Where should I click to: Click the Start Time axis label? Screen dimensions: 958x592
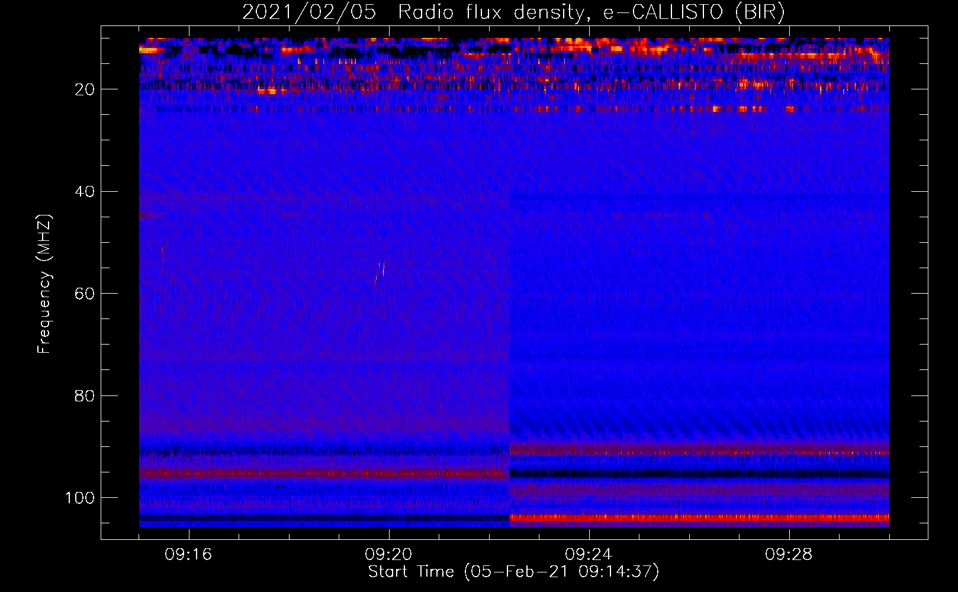tap(513, 572)
